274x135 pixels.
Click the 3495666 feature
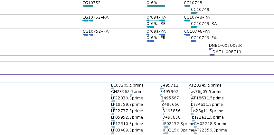pyautogui.click(x=163, y=108)
